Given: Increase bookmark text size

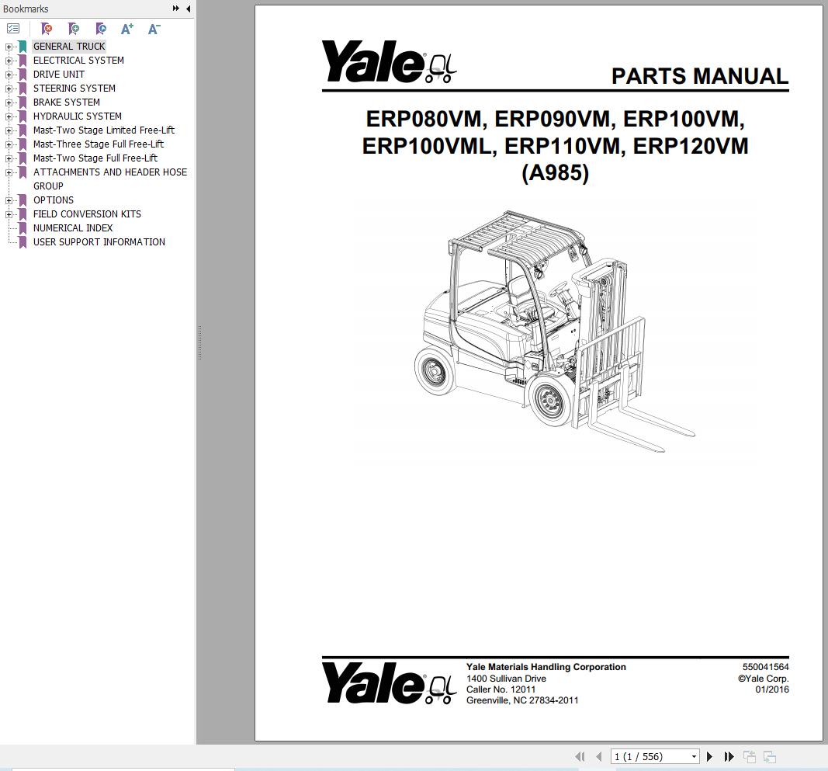Looking at the screenshot, I should (126, 28).
